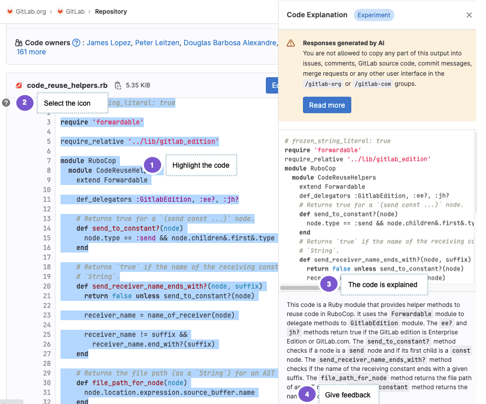Click "module RuboCop" in explanation panel code
The width and height of the screenshot is (486, 404).
pos(310,168)
